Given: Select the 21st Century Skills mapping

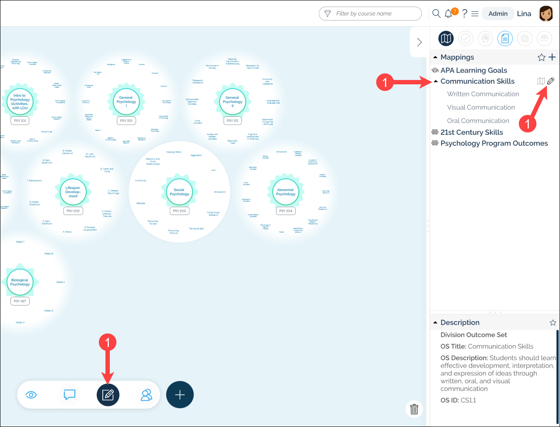Looking at the screenshot, I should point(471,132).
